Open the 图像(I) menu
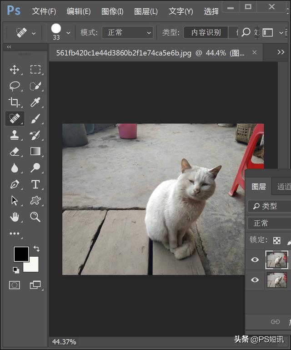Viewport: 291px width, 350px height. pyautogui.click(x=112, y=11)
